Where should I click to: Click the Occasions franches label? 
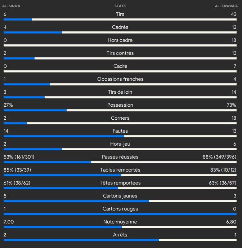[x=120, y=79]
